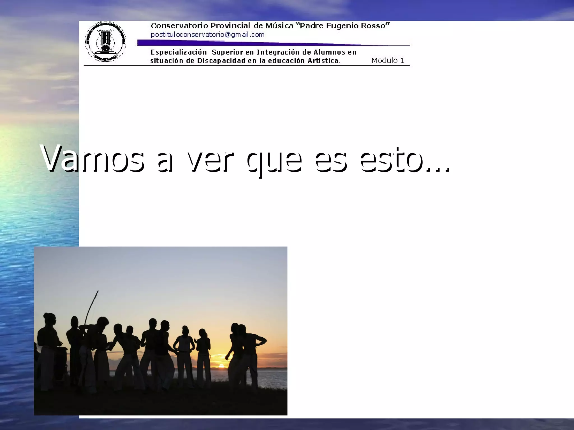Viewport: 574px width, 430px height.
Task: Click the 'Modulo 1' label
Action: click(388, 60)
